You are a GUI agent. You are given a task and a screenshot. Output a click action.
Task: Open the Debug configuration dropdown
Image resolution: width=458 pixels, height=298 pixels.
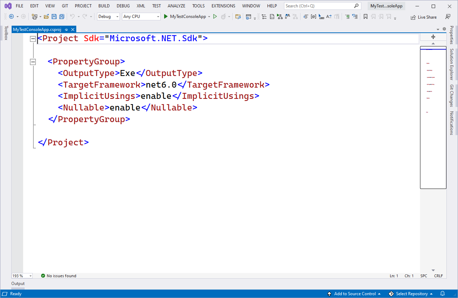[108, 17]
